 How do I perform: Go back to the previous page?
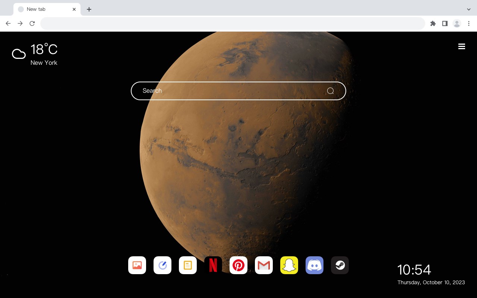(8, 23)
